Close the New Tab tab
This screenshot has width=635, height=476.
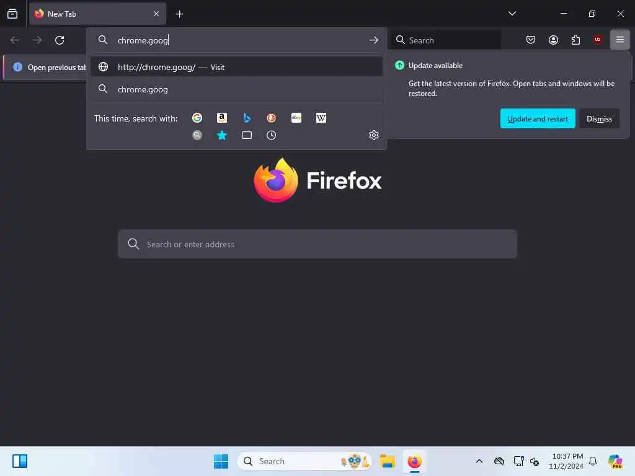(156, 14)
